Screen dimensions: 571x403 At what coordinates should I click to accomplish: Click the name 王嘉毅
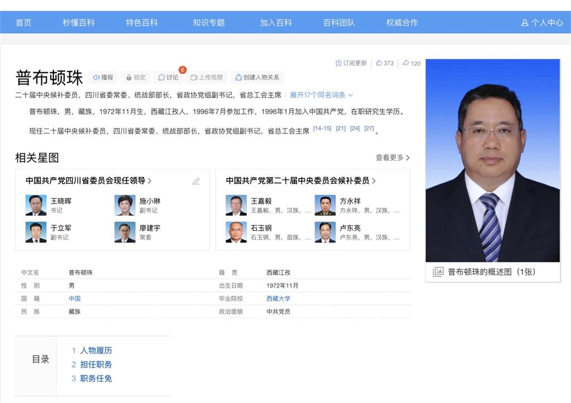coord(262,201)
